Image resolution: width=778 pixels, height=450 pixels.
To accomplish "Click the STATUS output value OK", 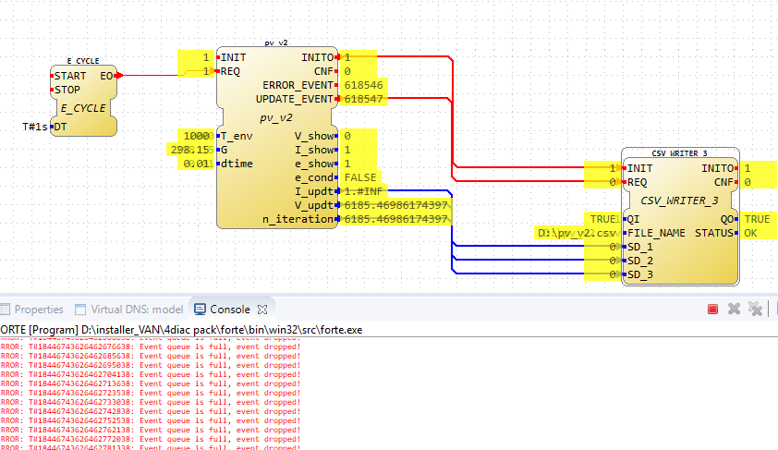I will point(752,233).
